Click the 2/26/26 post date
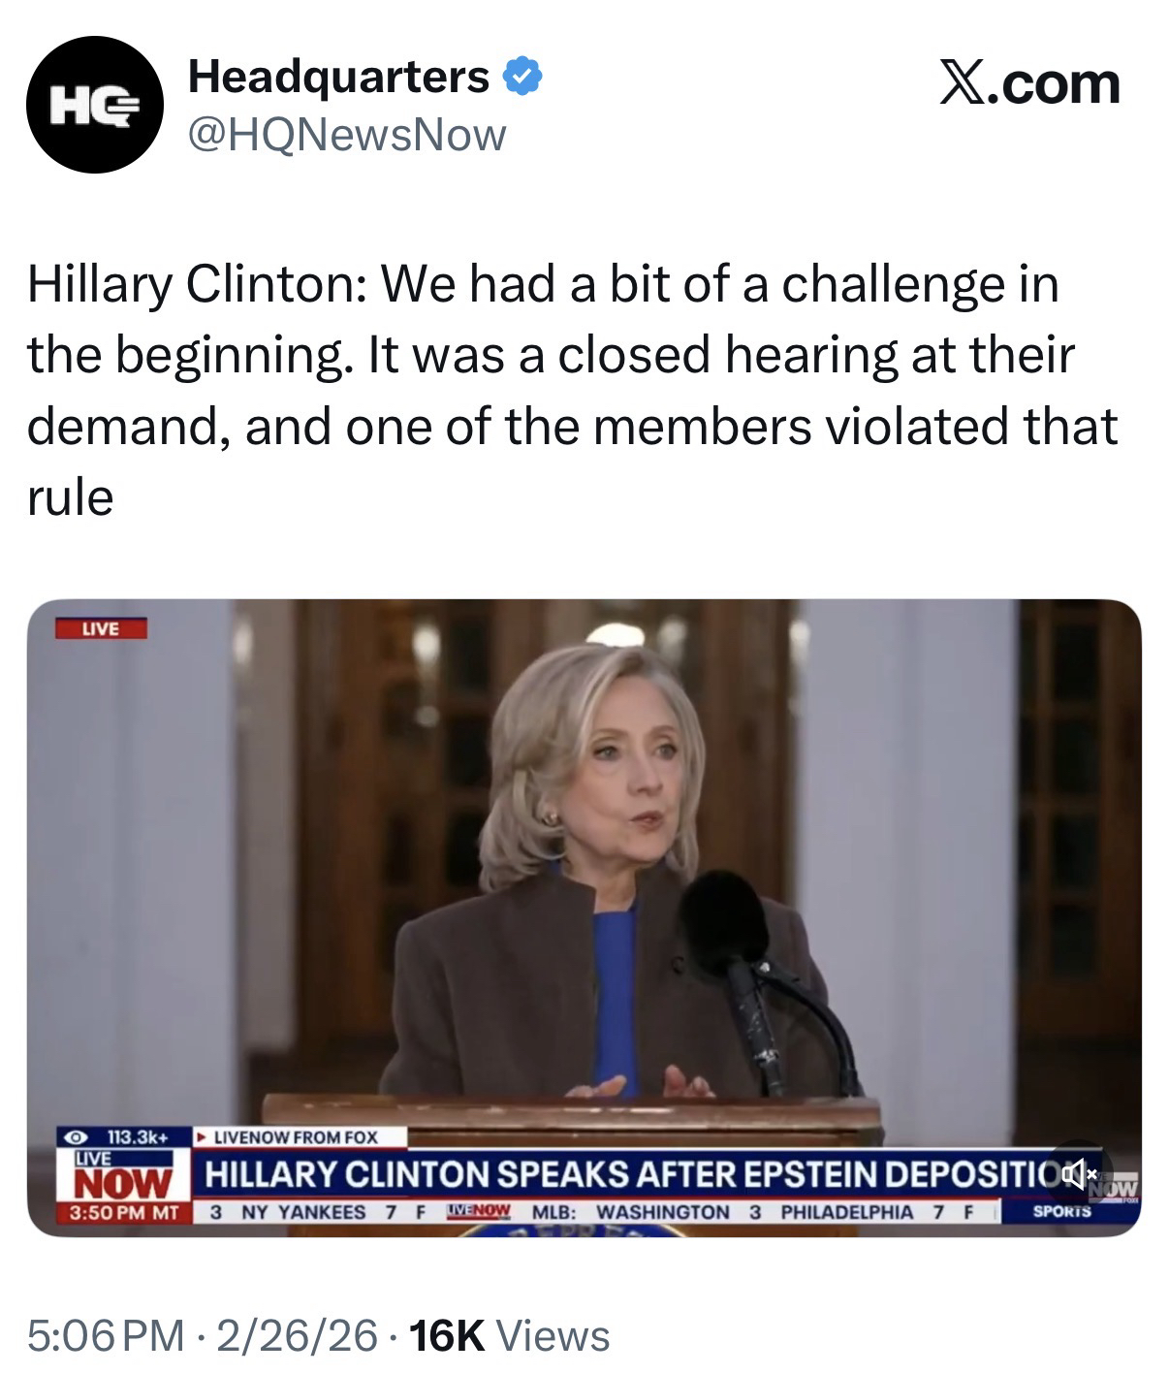This screenshot has height=1374, width=1169. click(x=297, y=1335)
